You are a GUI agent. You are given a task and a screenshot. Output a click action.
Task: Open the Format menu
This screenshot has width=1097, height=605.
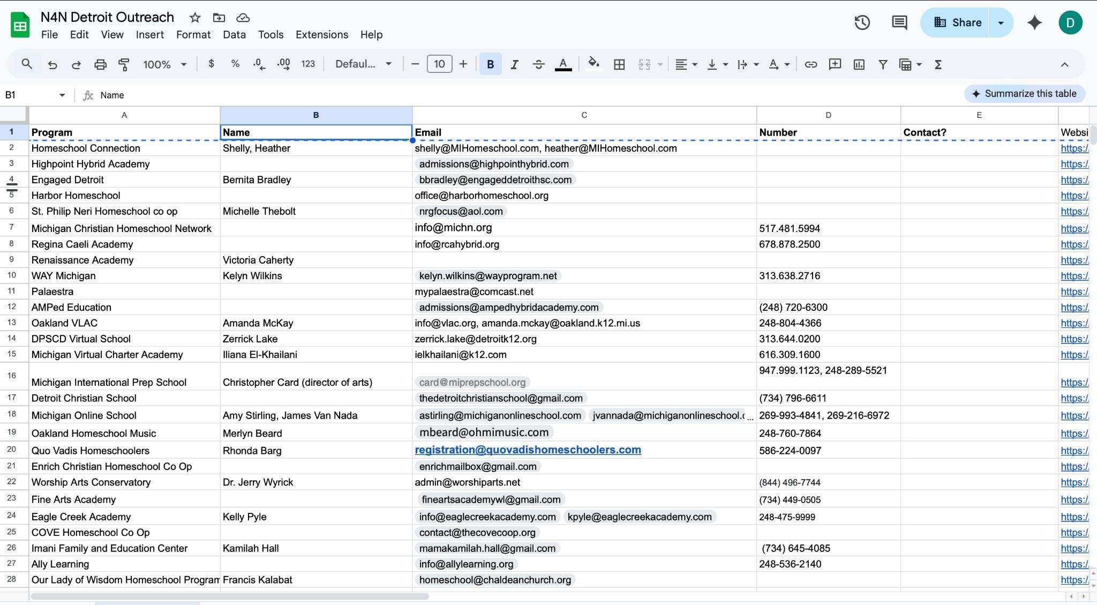(x=193, y=35)
